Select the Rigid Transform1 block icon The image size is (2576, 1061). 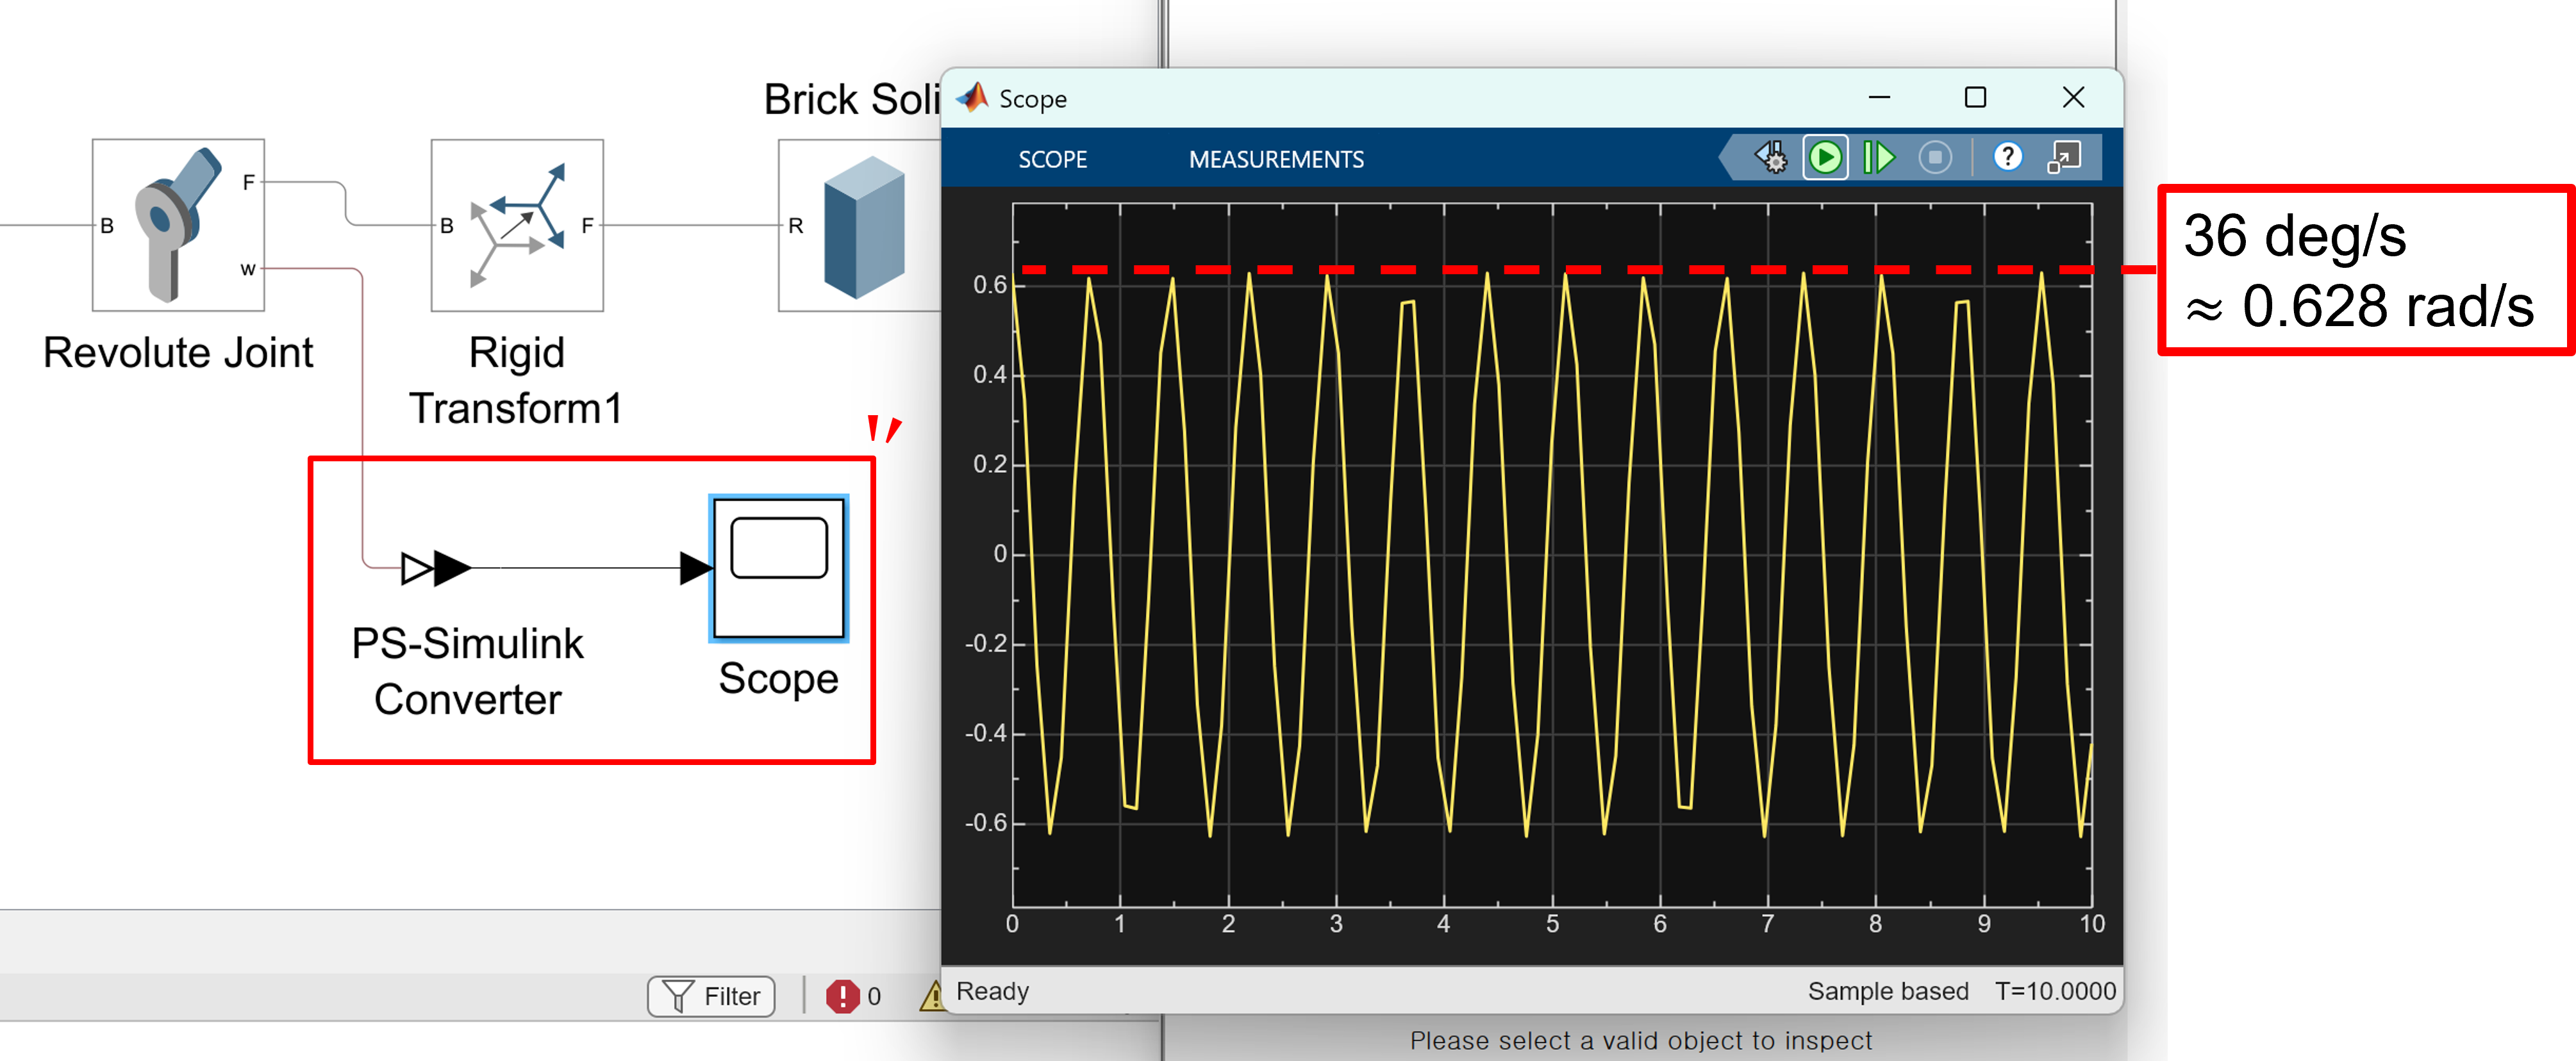(x=517, y=225)
